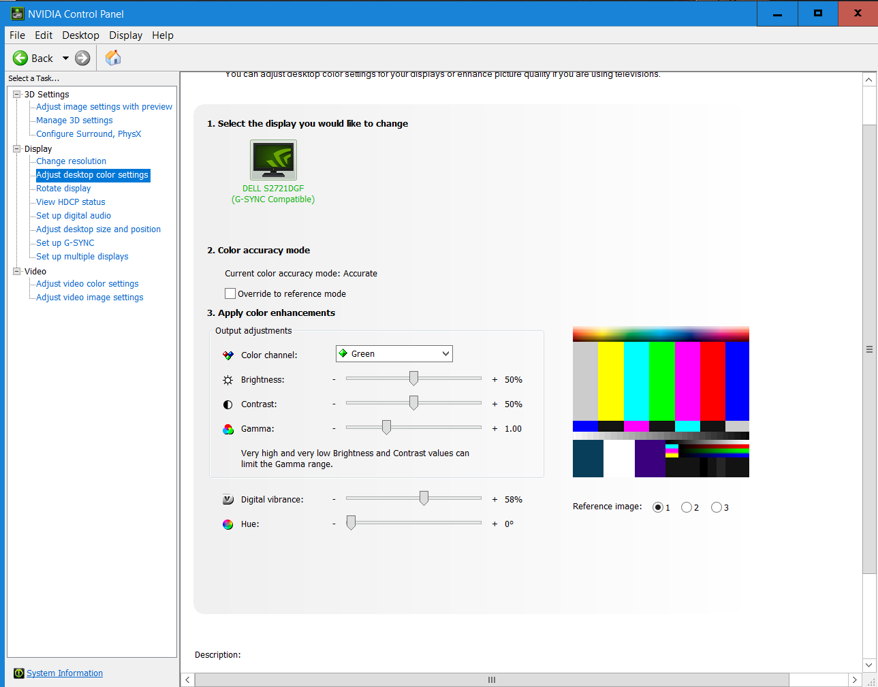Click the Hue color wheel icon

228,524
